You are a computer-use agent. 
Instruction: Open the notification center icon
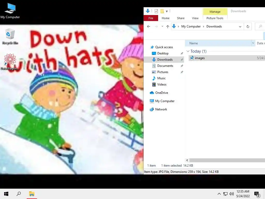pos(257,194)
